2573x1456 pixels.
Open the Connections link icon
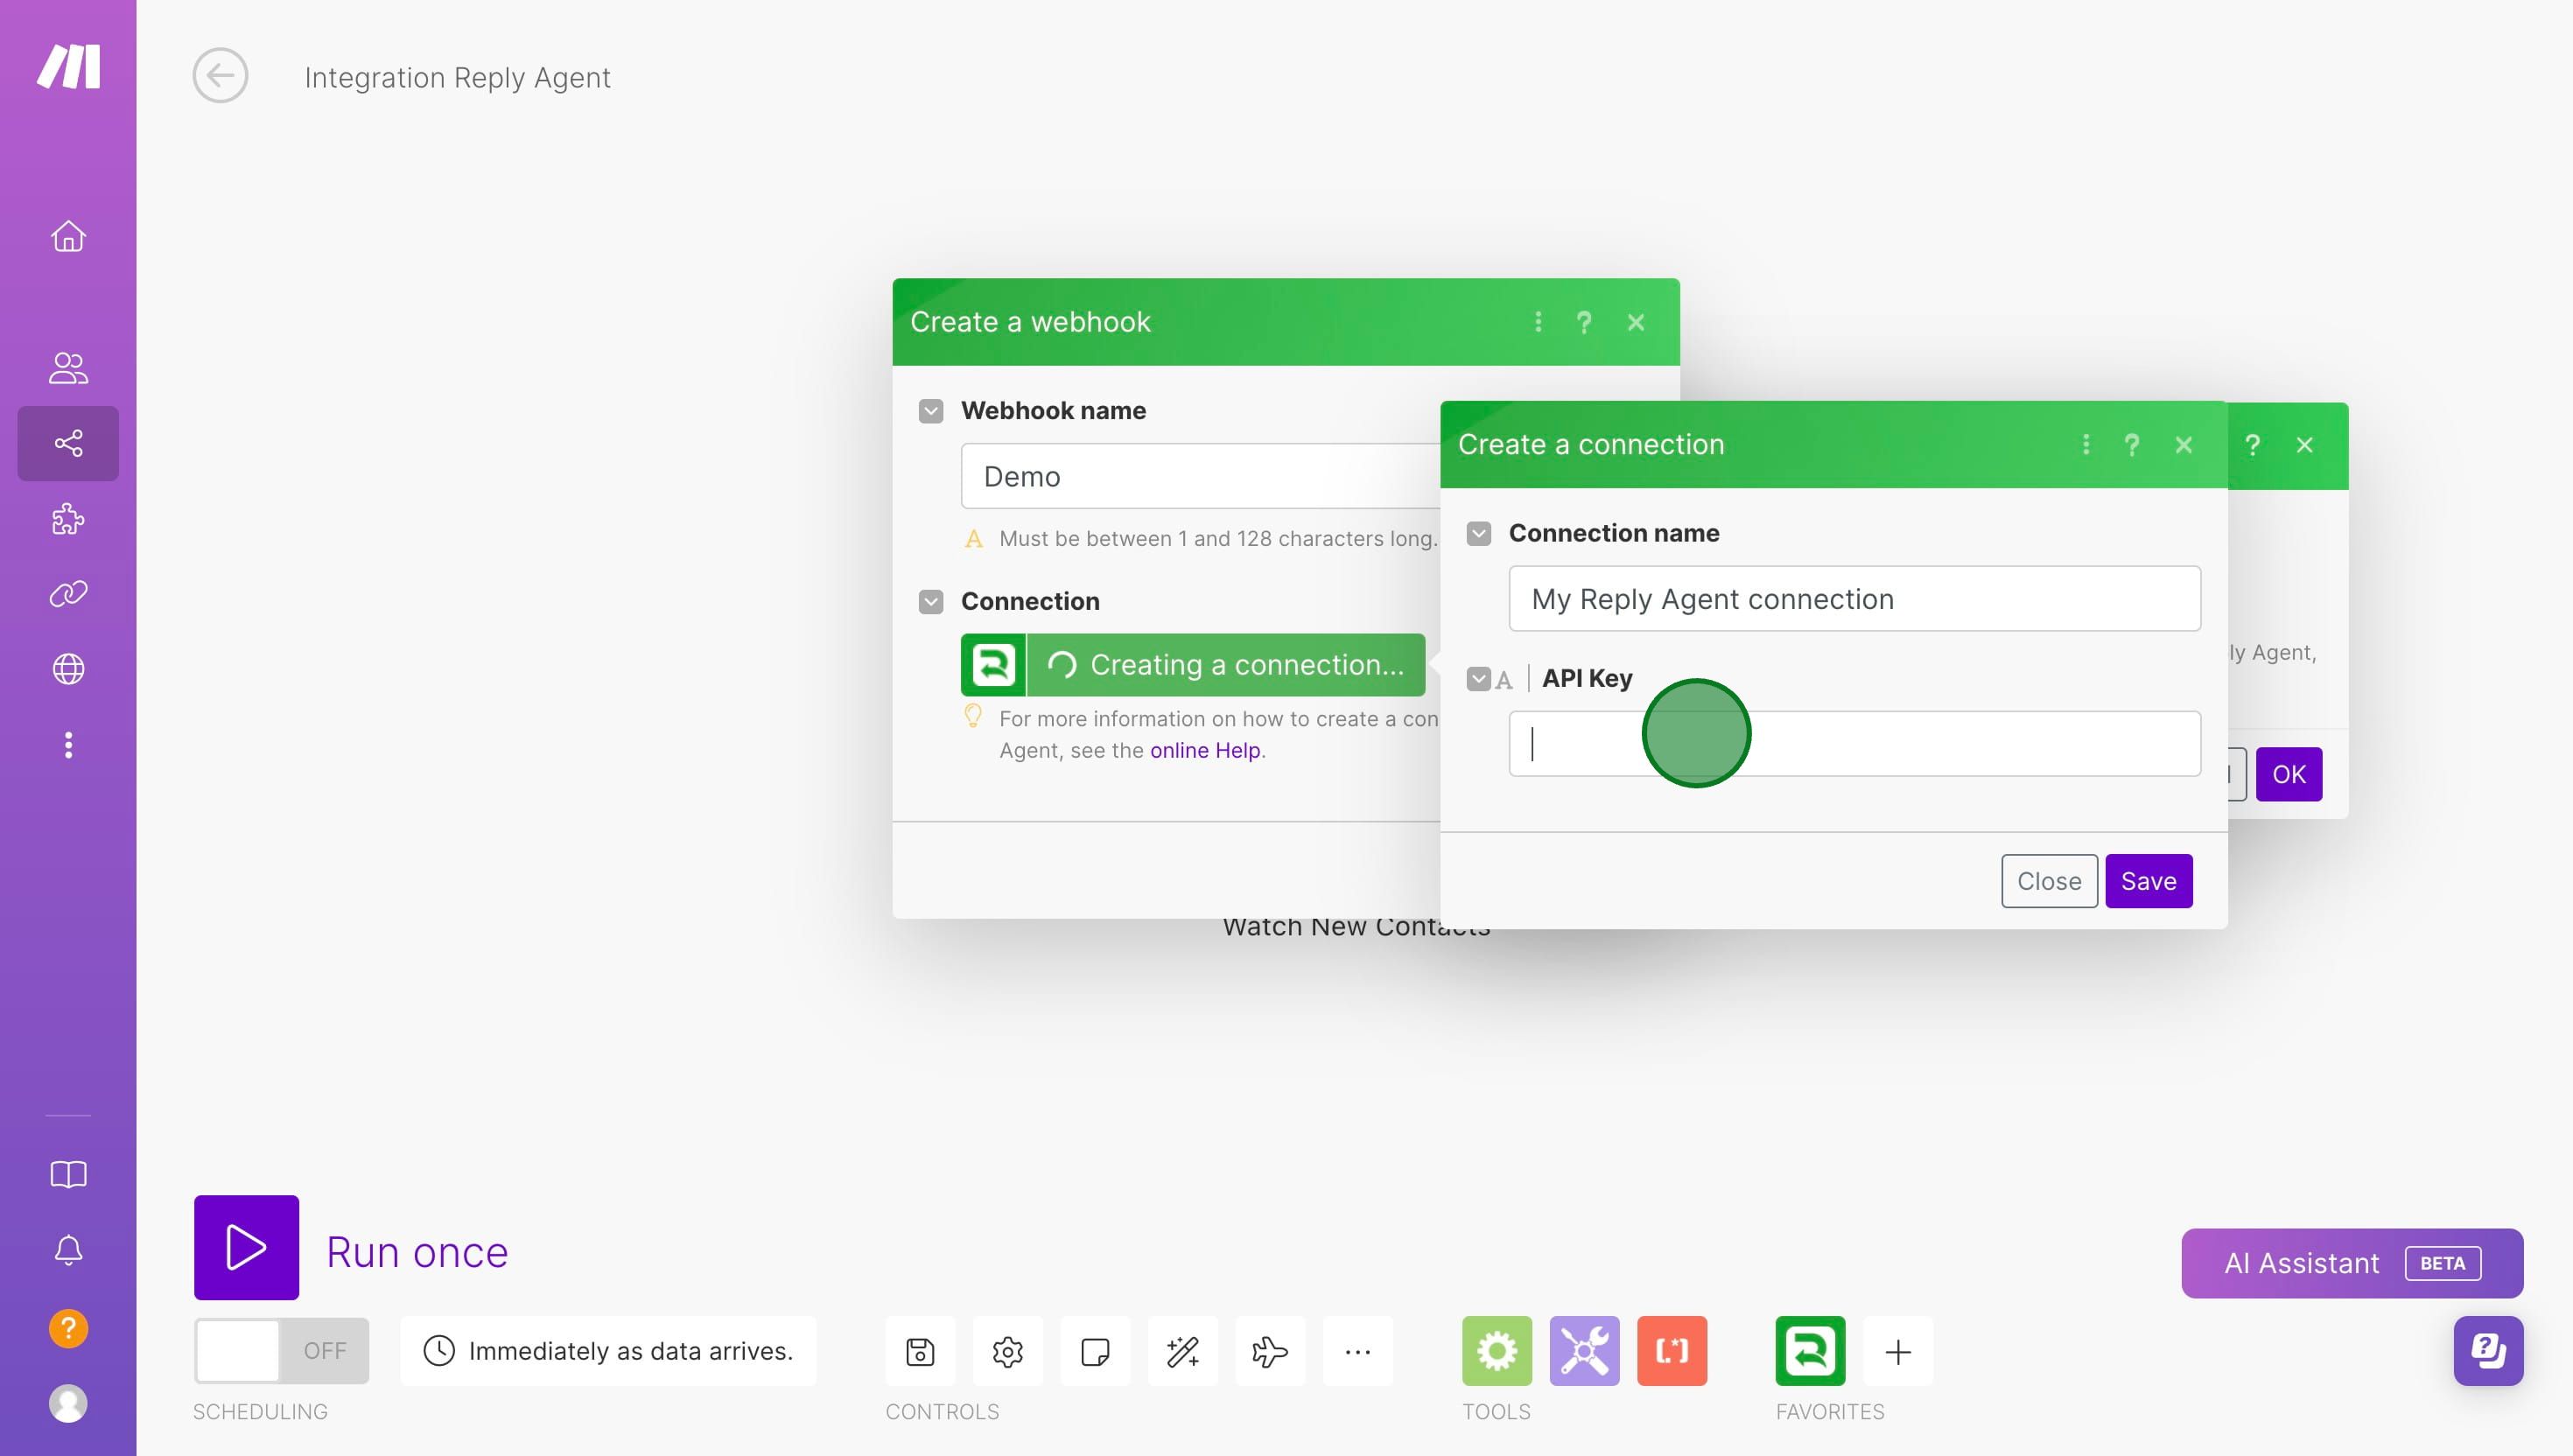(68, 594)
